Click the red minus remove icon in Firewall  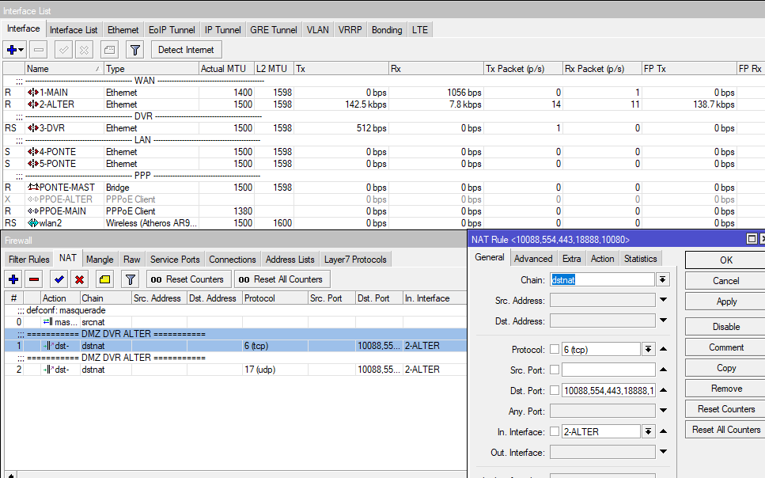[x=34, y=279]
